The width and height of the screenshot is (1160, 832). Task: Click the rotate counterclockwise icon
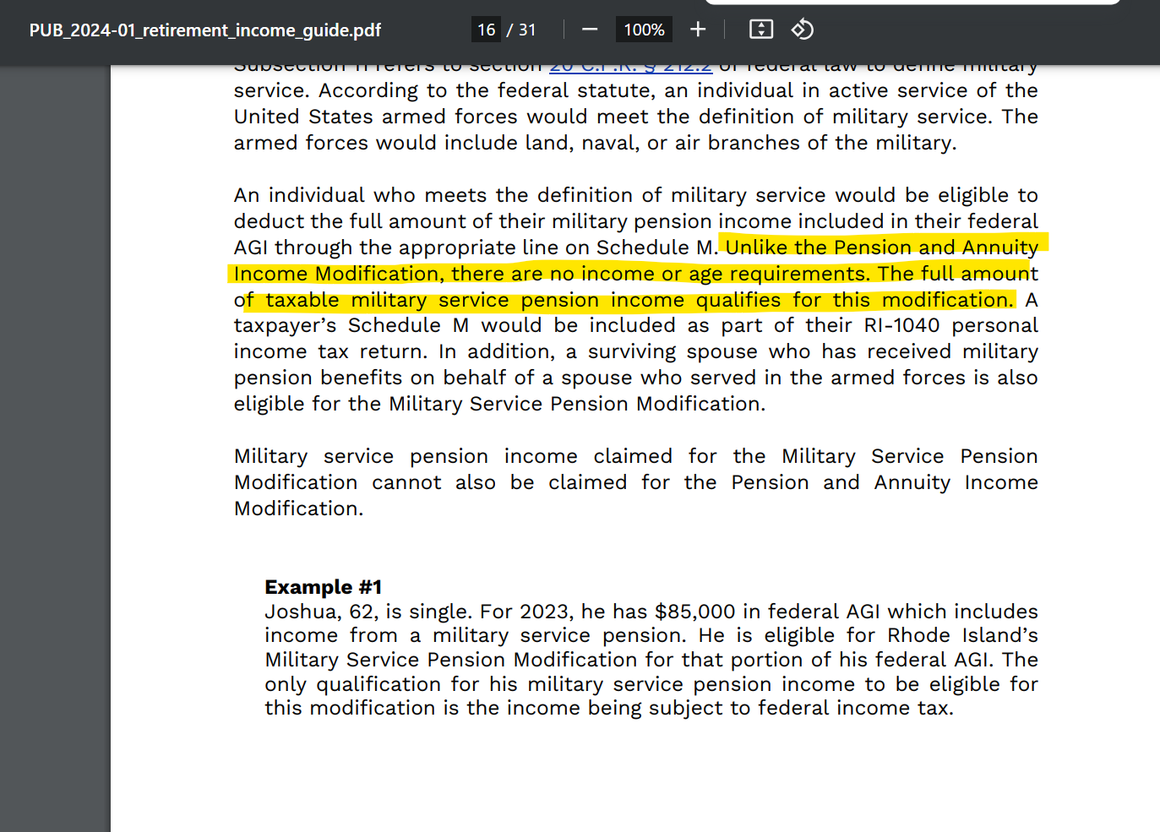click(x=803, y=30)
